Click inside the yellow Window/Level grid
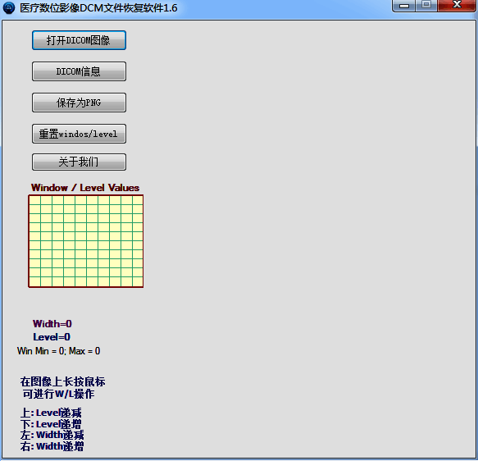Viewport: 478px width, 461px height. 86,241
